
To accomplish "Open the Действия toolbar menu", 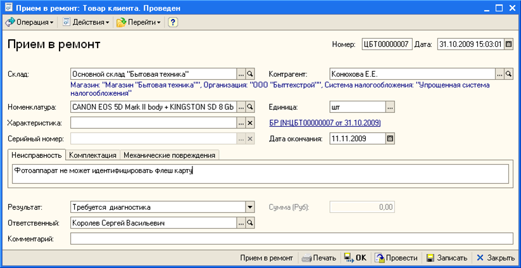I will coord(86,22).
